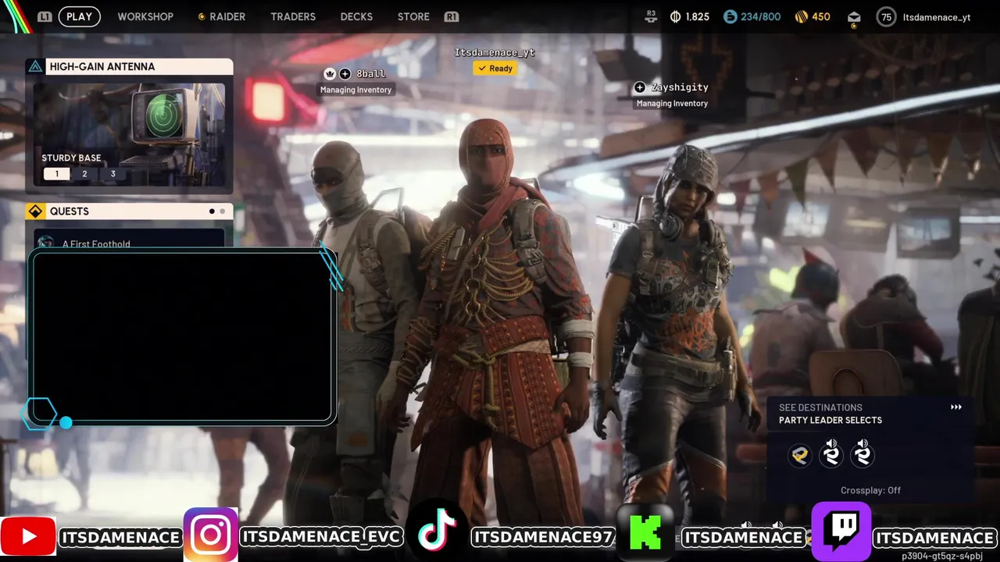
Task: Click the R3 button prompt icon
Action: tap(651, 16)
